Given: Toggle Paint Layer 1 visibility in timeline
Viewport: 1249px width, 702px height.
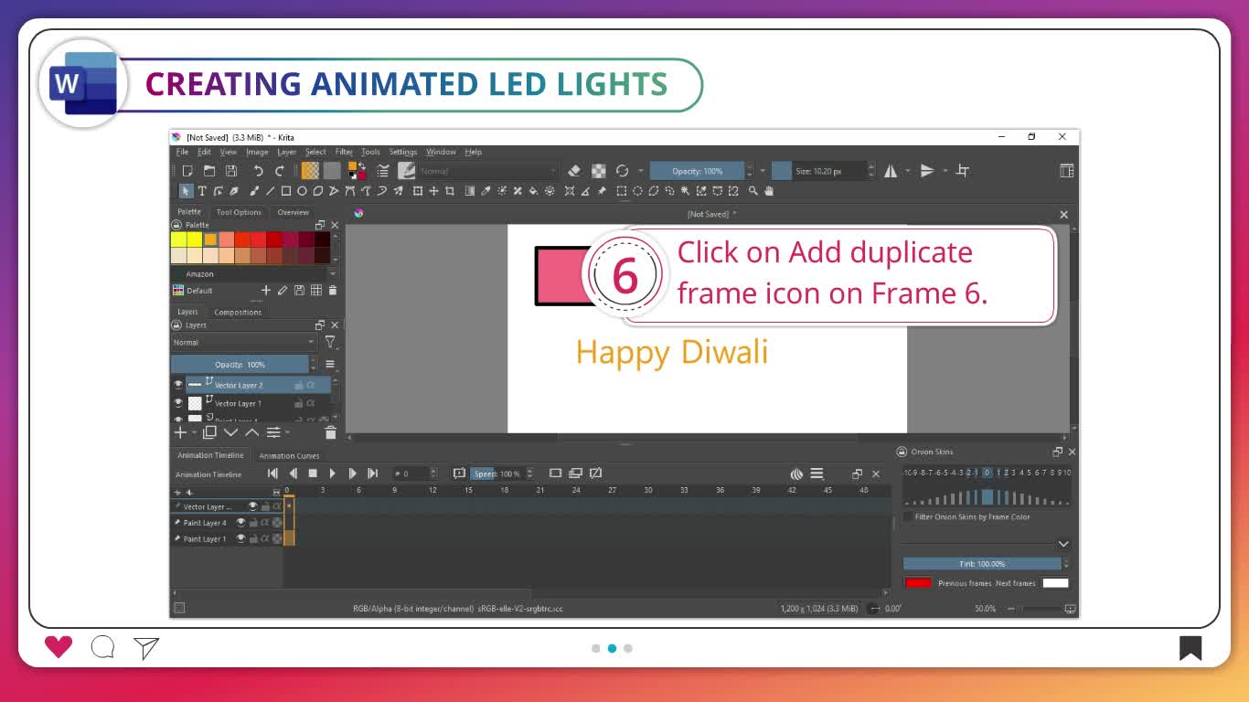Looking at the screenshot, I should [241, 538].
